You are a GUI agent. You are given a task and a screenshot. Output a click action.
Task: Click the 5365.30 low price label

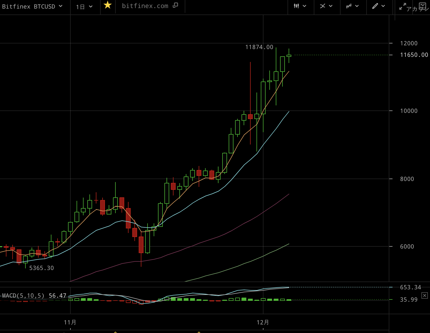coord(42,268)
